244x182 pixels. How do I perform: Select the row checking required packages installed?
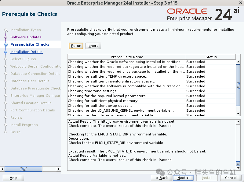coord(151,67)
